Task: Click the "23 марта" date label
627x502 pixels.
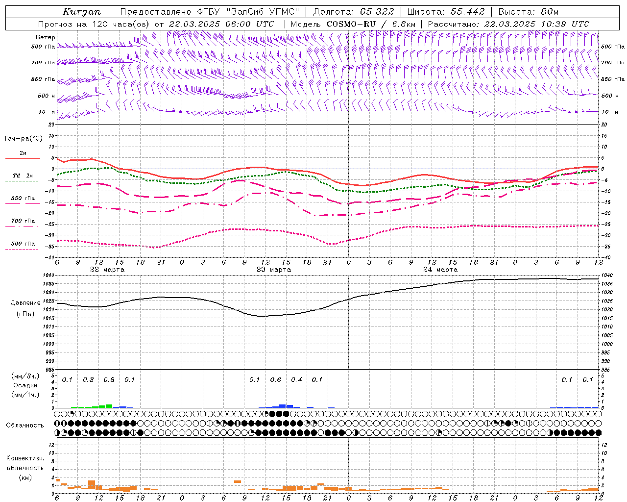Action: click(274, 270)
